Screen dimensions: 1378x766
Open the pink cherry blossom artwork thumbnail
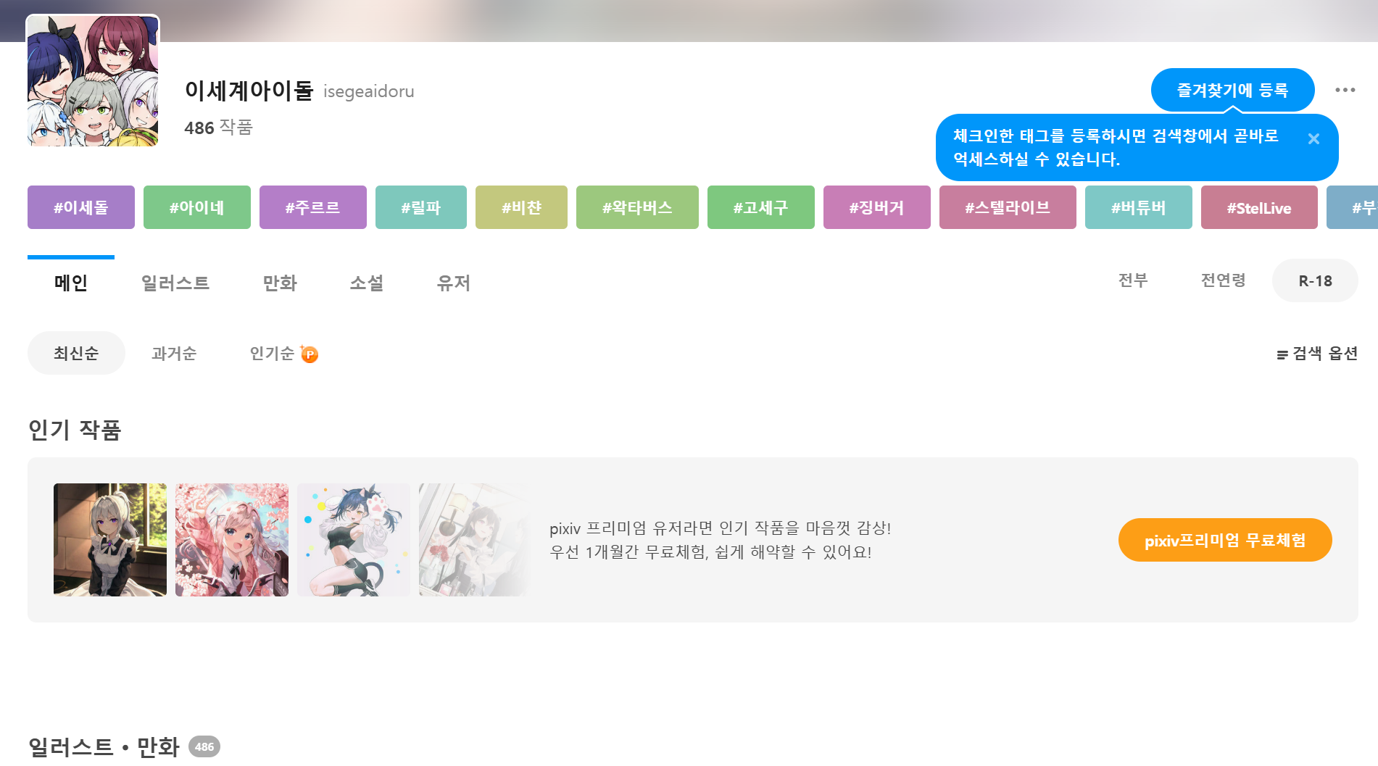coord(232,540)
